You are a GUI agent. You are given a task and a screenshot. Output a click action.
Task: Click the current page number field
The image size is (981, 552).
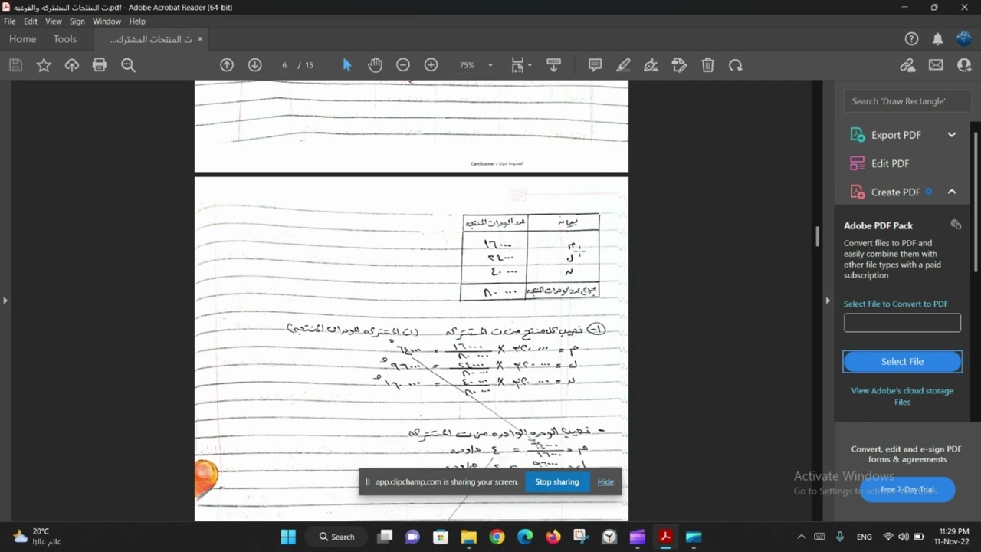[284, 65]
